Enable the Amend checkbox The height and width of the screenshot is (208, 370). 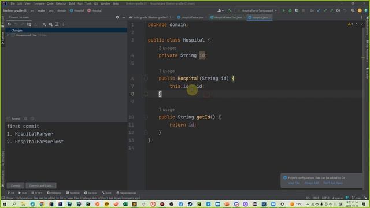point(9,118)
